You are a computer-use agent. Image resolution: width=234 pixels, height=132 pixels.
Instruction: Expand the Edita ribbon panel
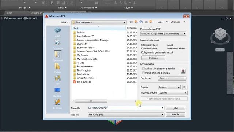[63, 8]
